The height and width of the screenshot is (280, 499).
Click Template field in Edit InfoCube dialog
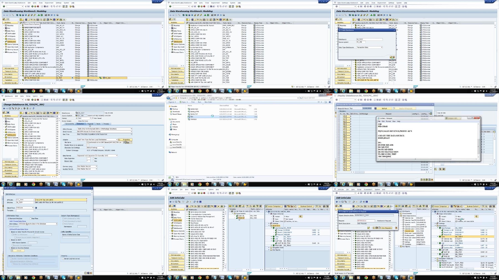point(25,210)
